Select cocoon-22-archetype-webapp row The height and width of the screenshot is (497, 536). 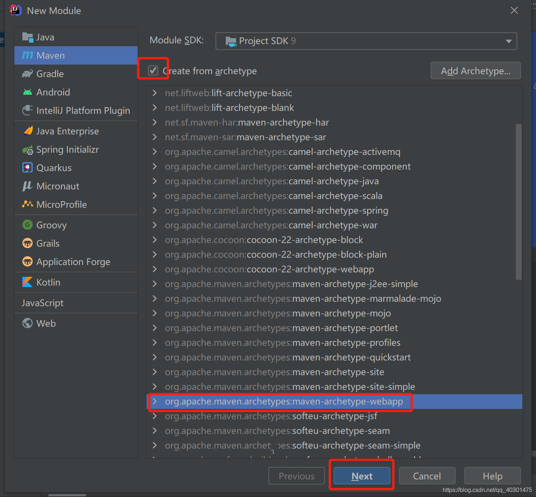point(334,269)
